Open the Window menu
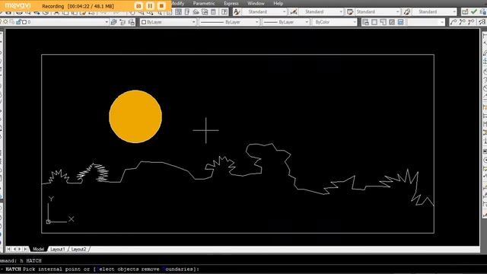 [x=256, y=3]
